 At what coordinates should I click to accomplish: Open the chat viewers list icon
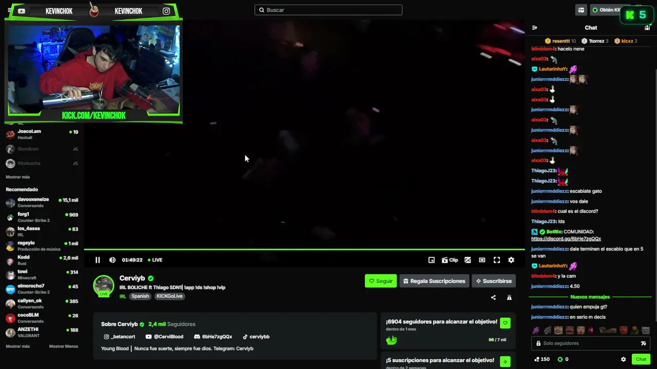(x=647, y=28)
